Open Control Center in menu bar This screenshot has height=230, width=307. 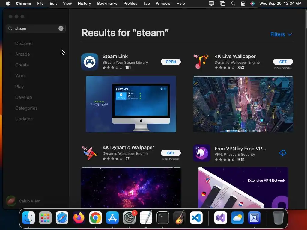(x=243, y=4)
